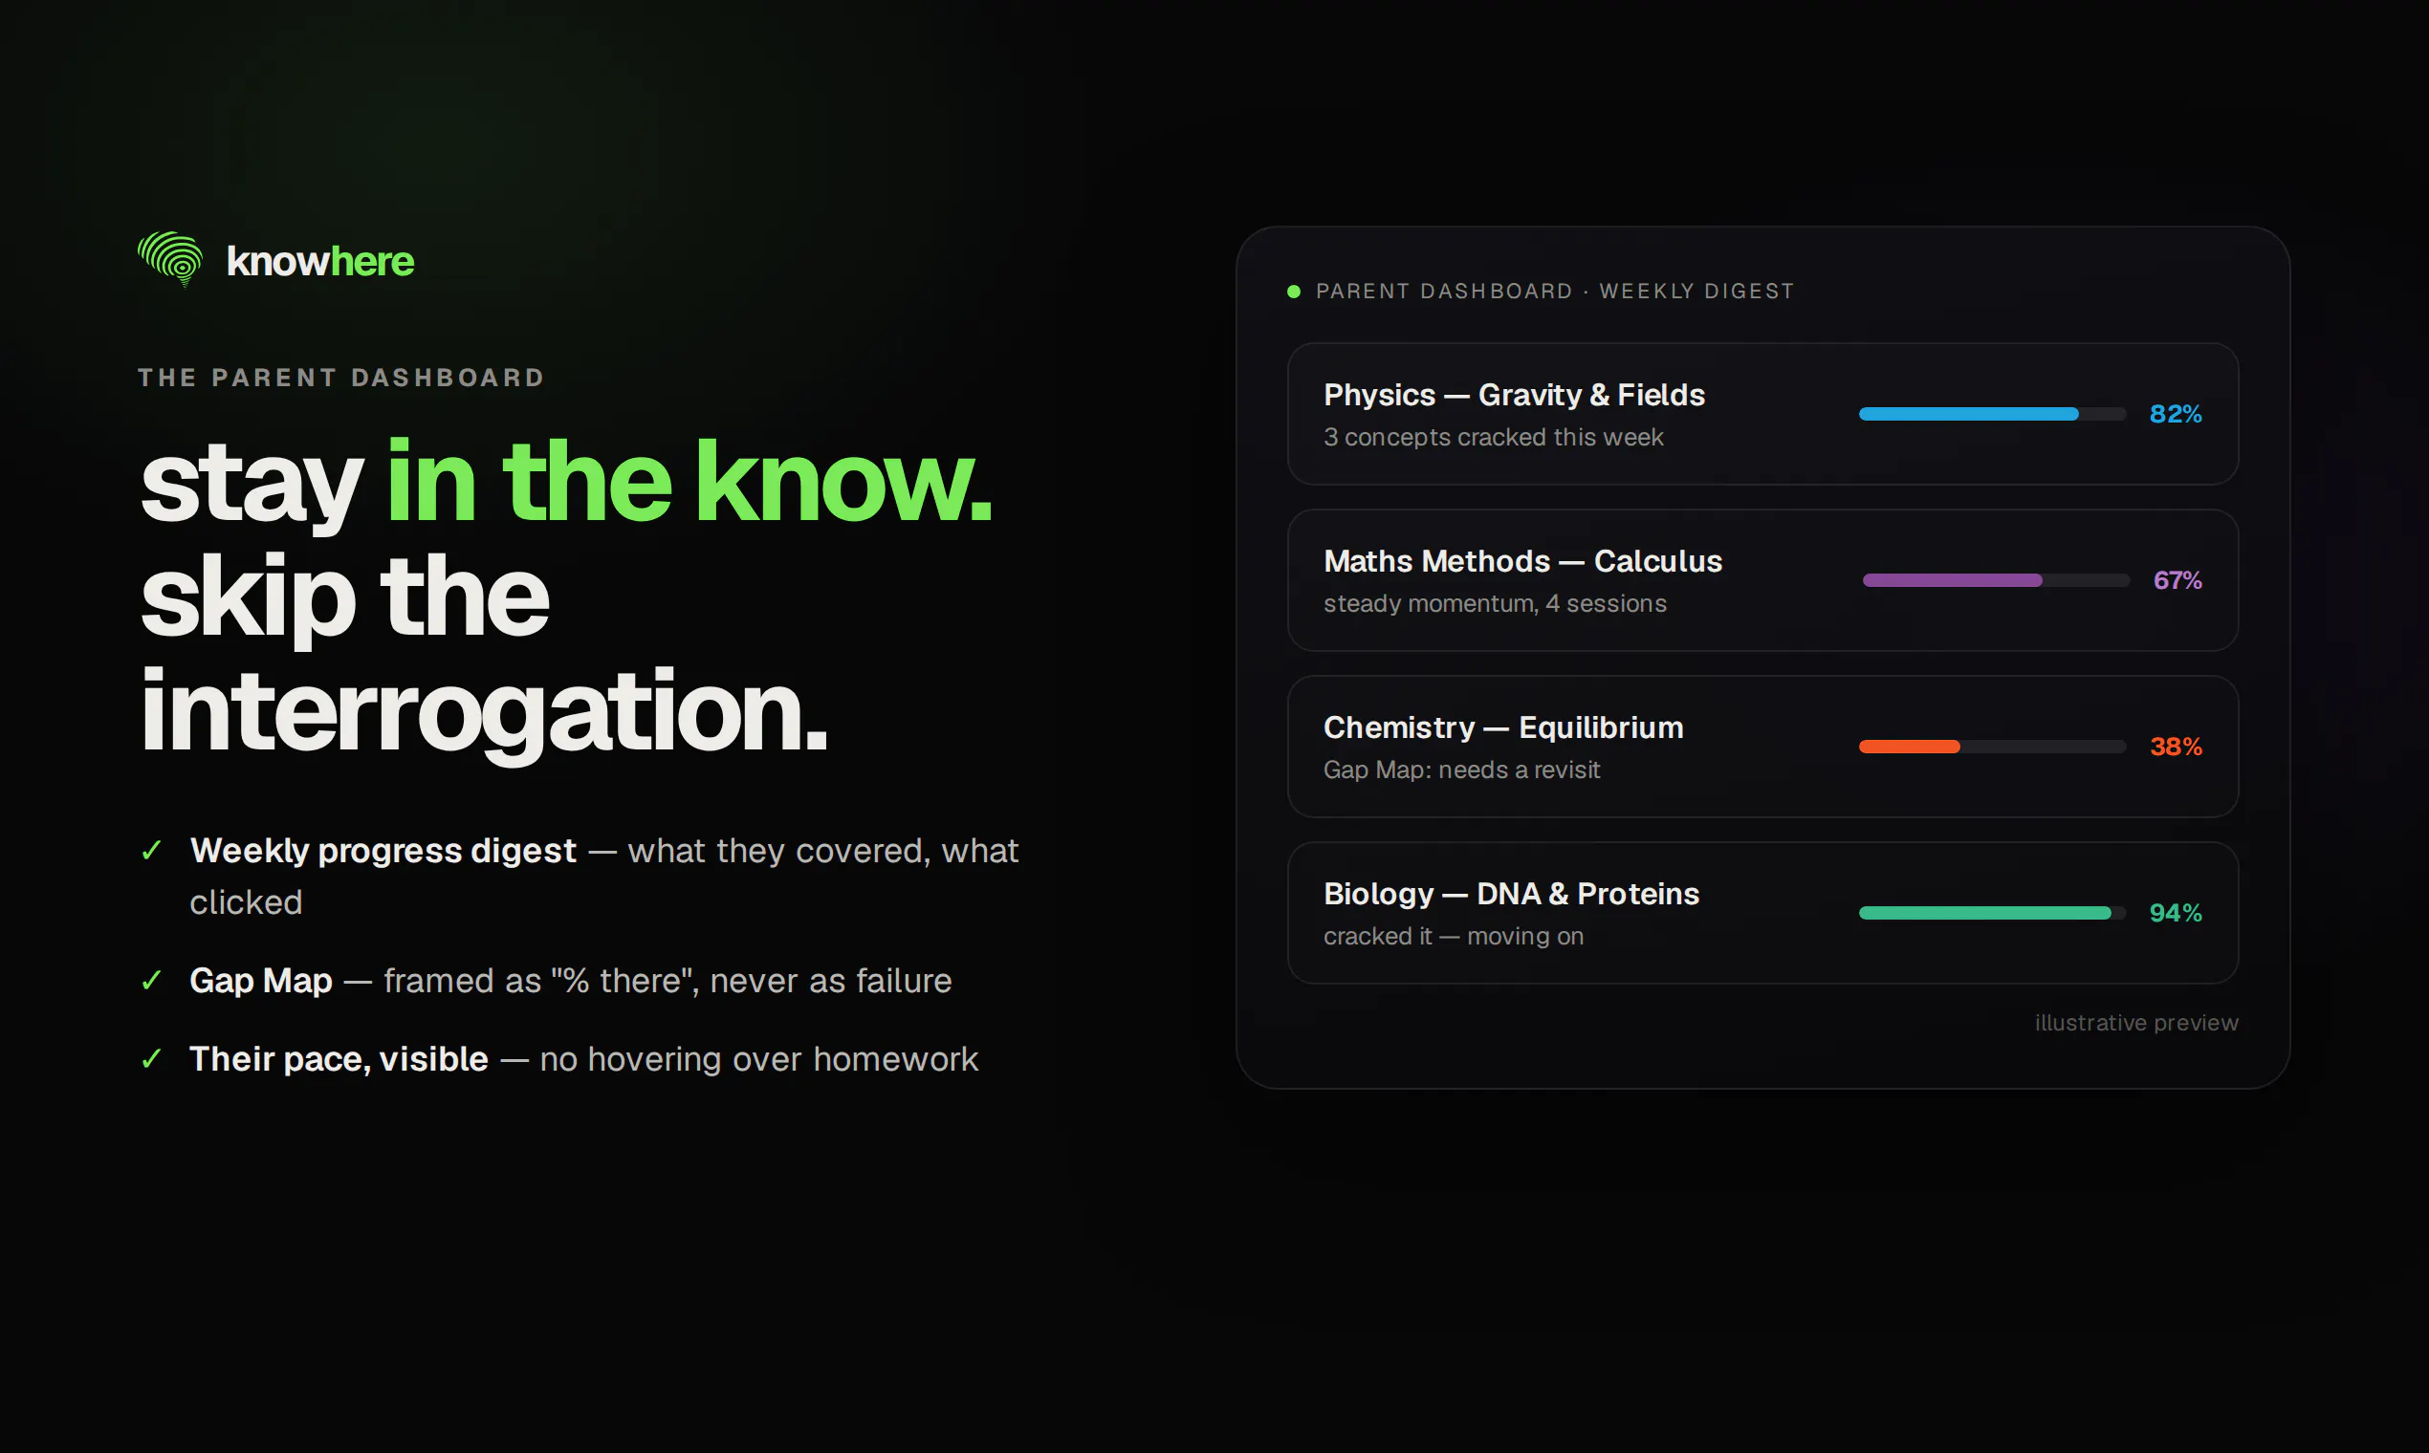Click the 67% value

click(2177, 580)
